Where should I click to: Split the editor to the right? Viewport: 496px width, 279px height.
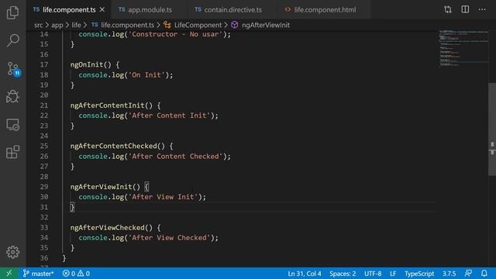coord(465,9)
